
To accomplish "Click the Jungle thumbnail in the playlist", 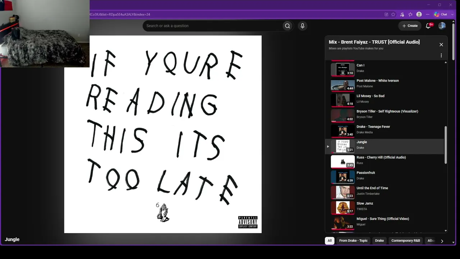I will 342,146.
